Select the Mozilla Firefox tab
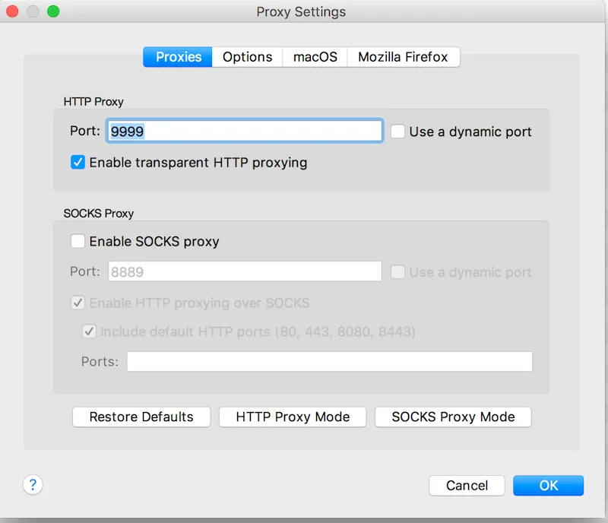608x523 pixels. (x=403, y=57)
